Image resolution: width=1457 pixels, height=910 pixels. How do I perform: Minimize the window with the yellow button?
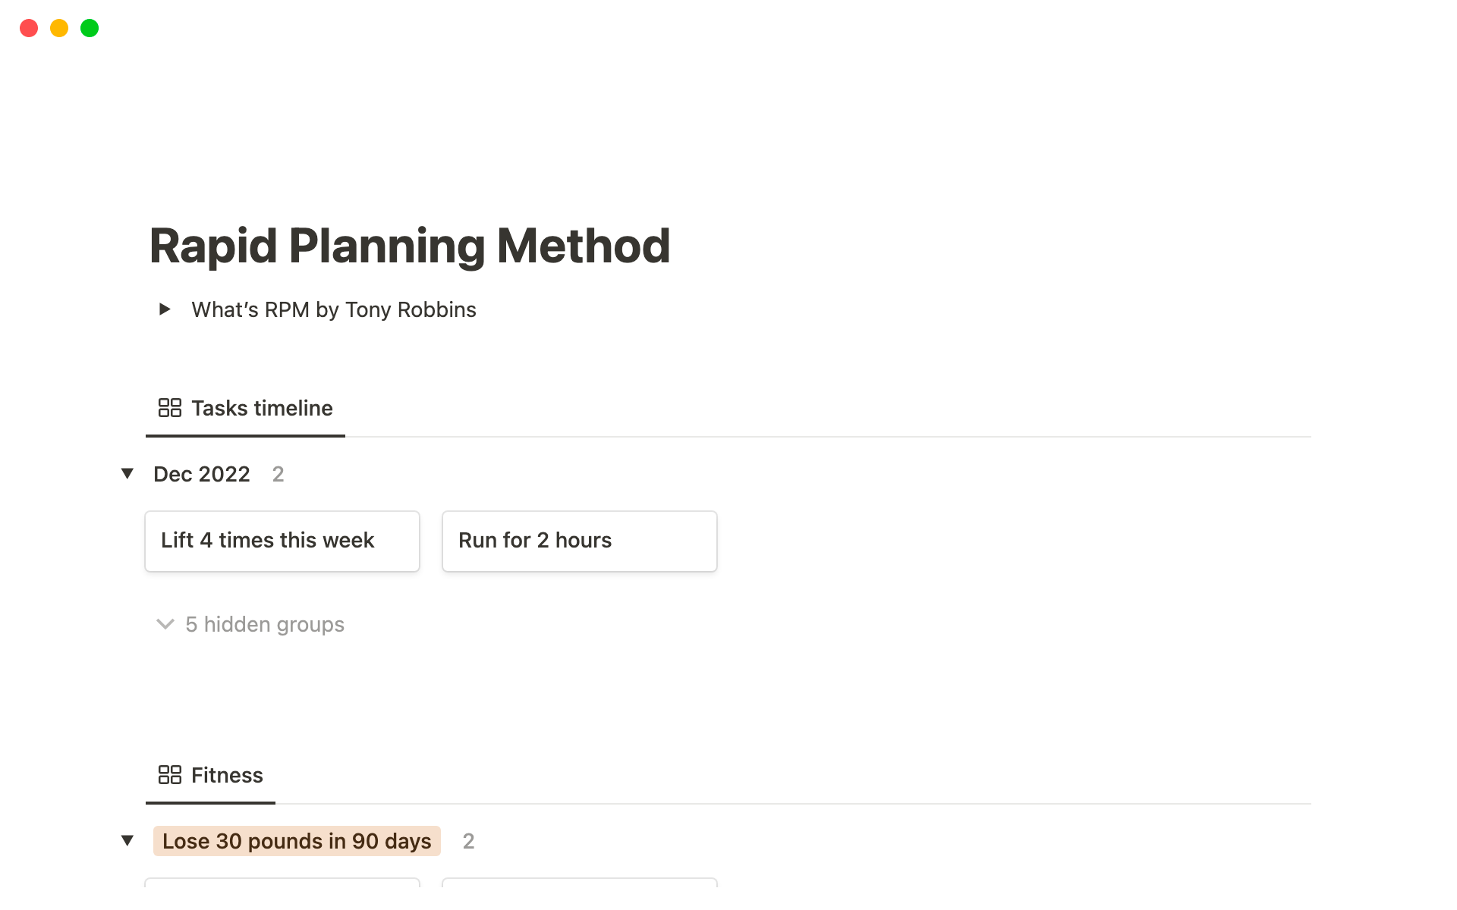tap(59, 28)
